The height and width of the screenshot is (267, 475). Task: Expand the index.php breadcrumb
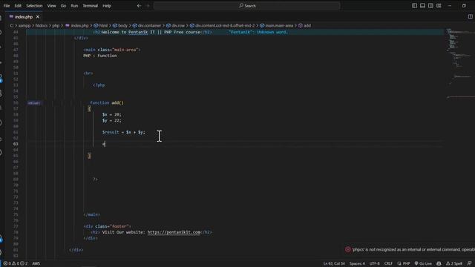point(77,25)
